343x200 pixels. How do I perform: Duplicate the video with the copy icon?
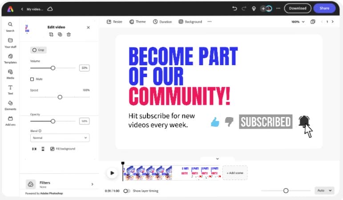click(x=60, y=35)
